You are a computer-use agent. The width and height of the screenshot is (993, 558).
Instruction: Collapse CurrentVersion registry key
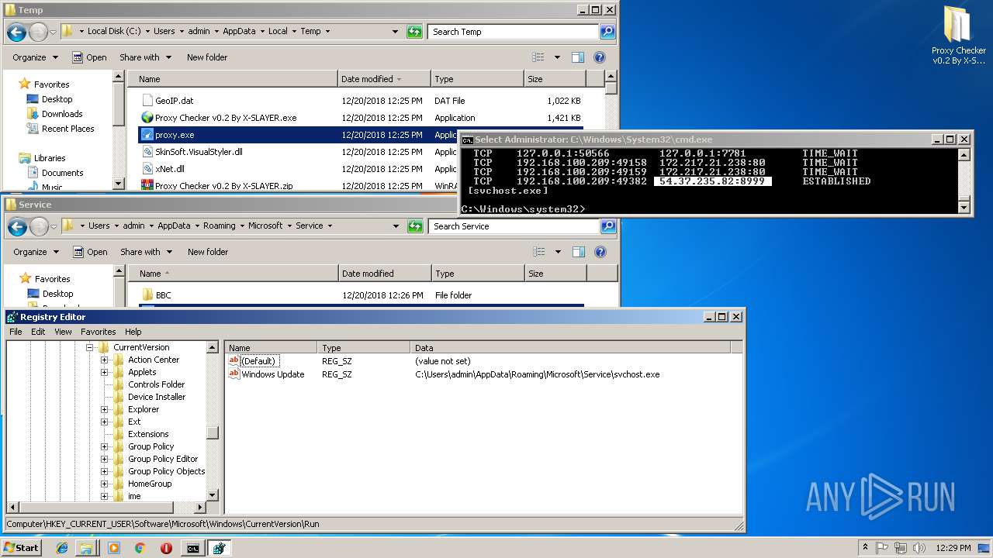tap(90, 347)
